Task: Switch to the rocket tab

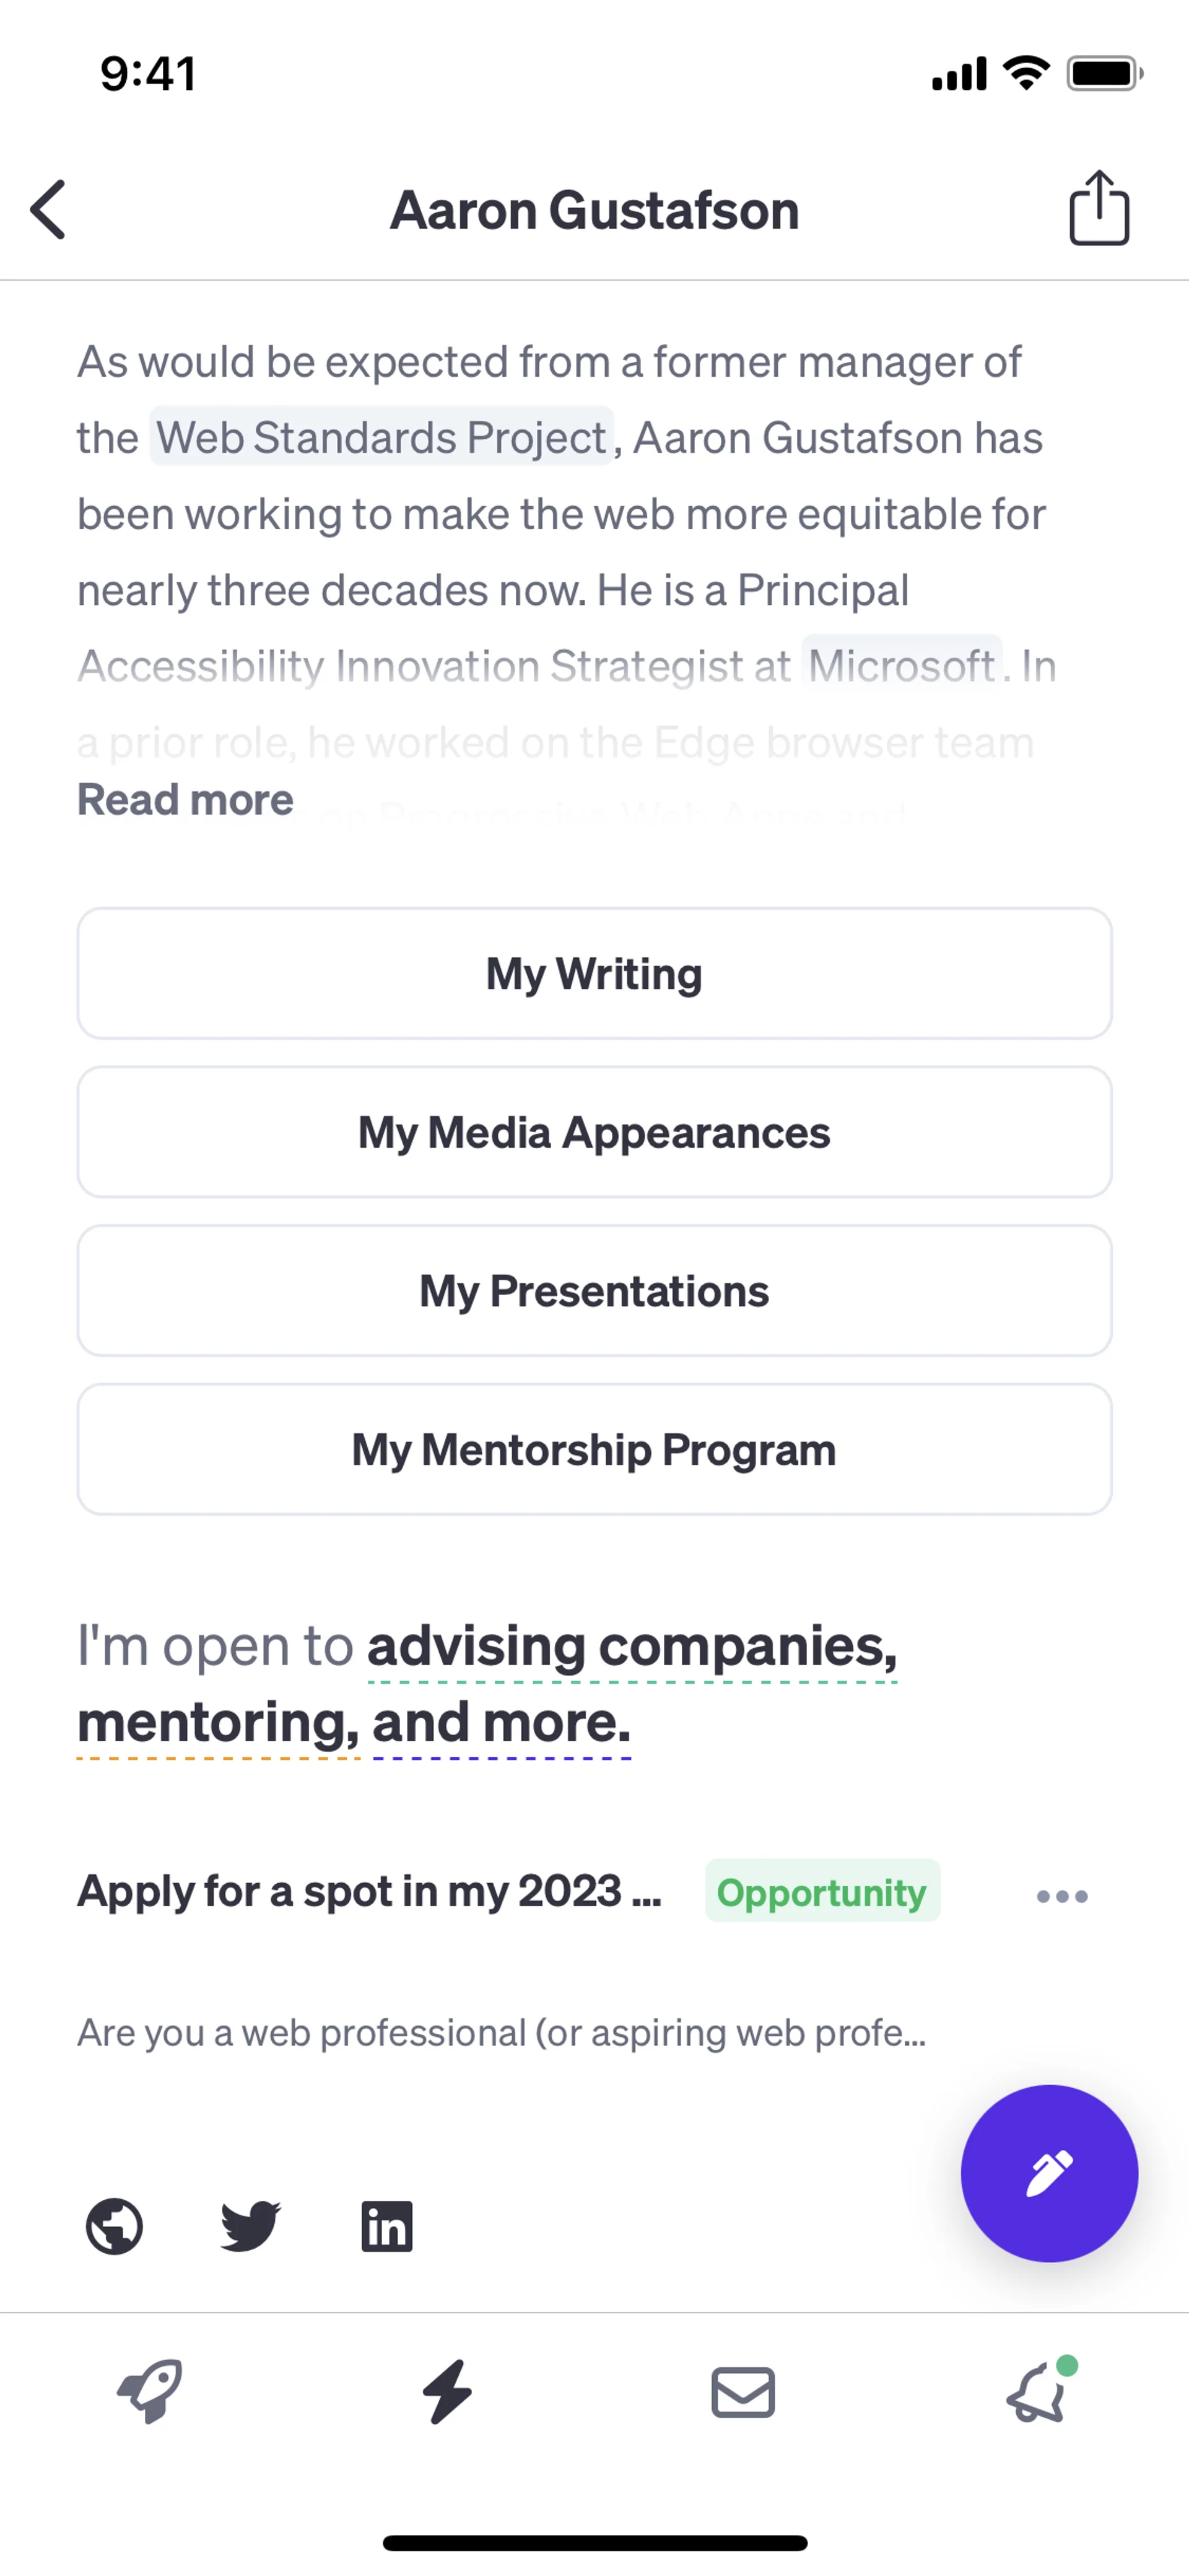Action: 150,2392
